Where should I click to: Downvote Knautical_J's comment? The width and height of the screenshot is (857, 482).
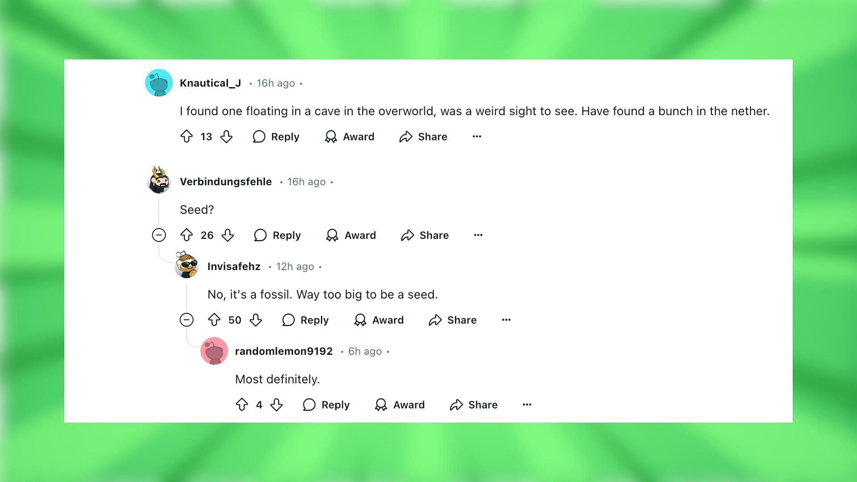click(226, 137)
